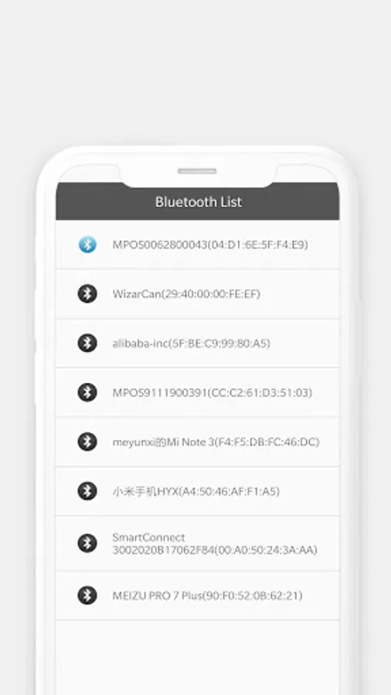Click the Bluetooth icon next to SmartConnect
The image size is (391, 695).
(87, 544)
